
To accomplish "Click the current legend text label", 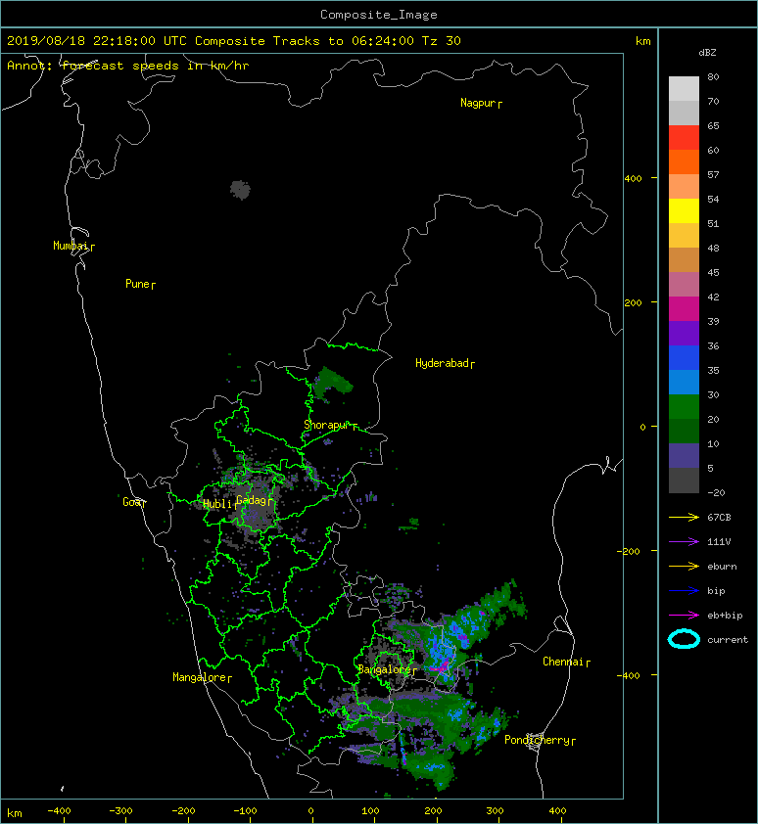I will tap(728, 640).
